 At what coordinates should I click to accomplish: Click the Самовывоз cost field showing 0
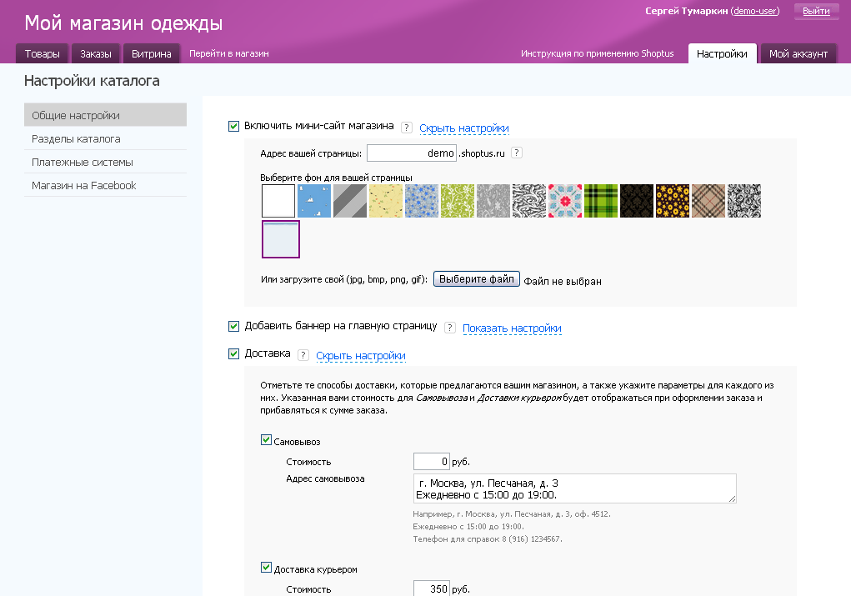click(x=432, y=462)
